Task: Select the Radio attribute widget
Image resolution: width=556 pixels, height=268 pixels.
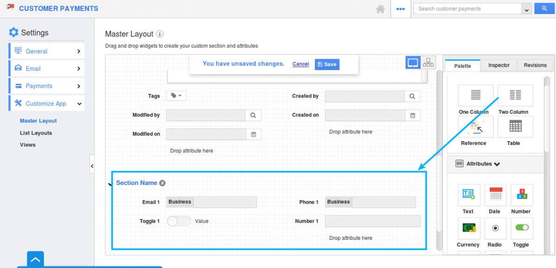Action: pyautogui.click(x=495, y=228)
